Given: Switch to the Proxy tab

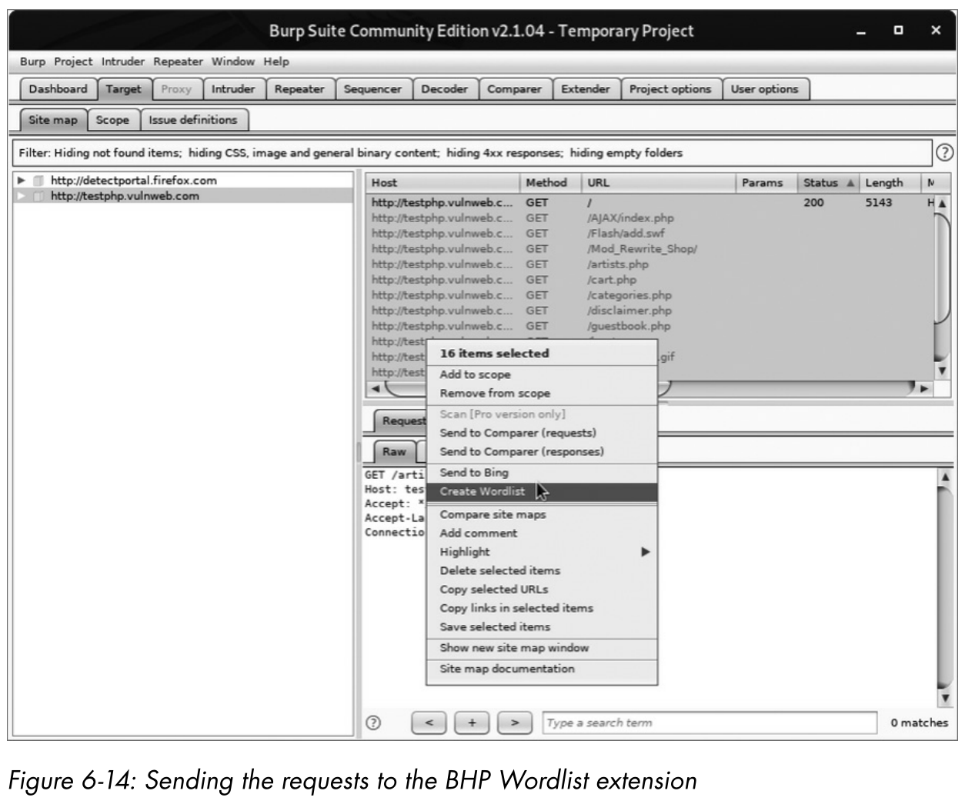Looking at the screenshot, I should point(176,89).
